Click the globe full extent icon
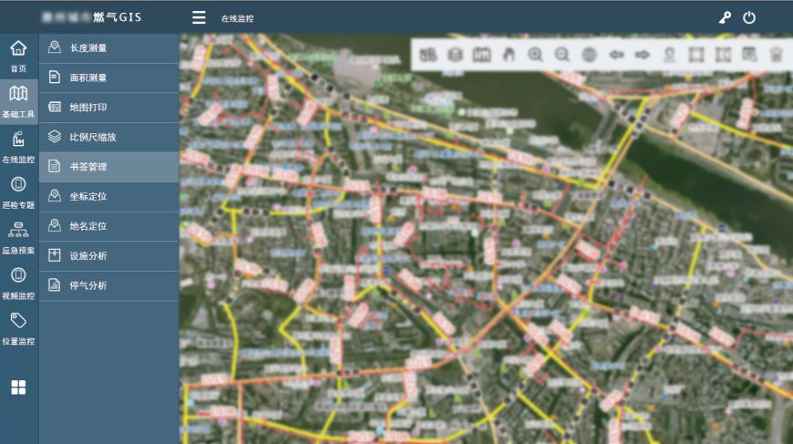 pos(589,55)
